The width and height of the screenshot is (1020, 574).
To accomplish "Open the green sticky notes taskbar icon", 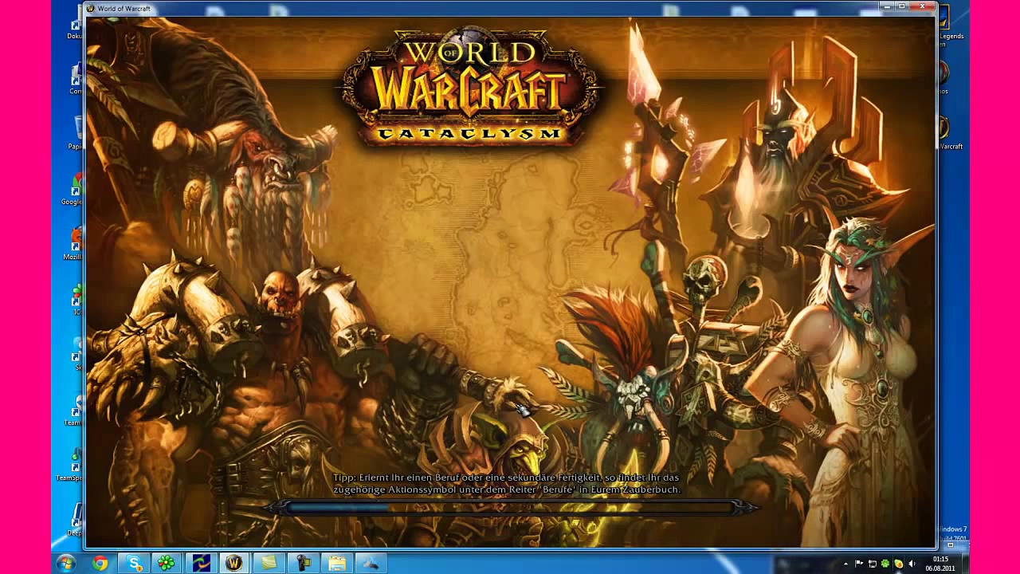I will click(269, 563).
